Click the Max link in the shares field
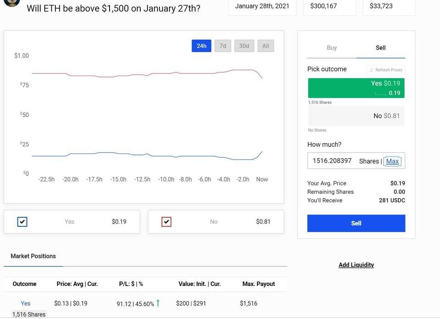The width and height of the screenshot is (440, 319). coord(392,161)
